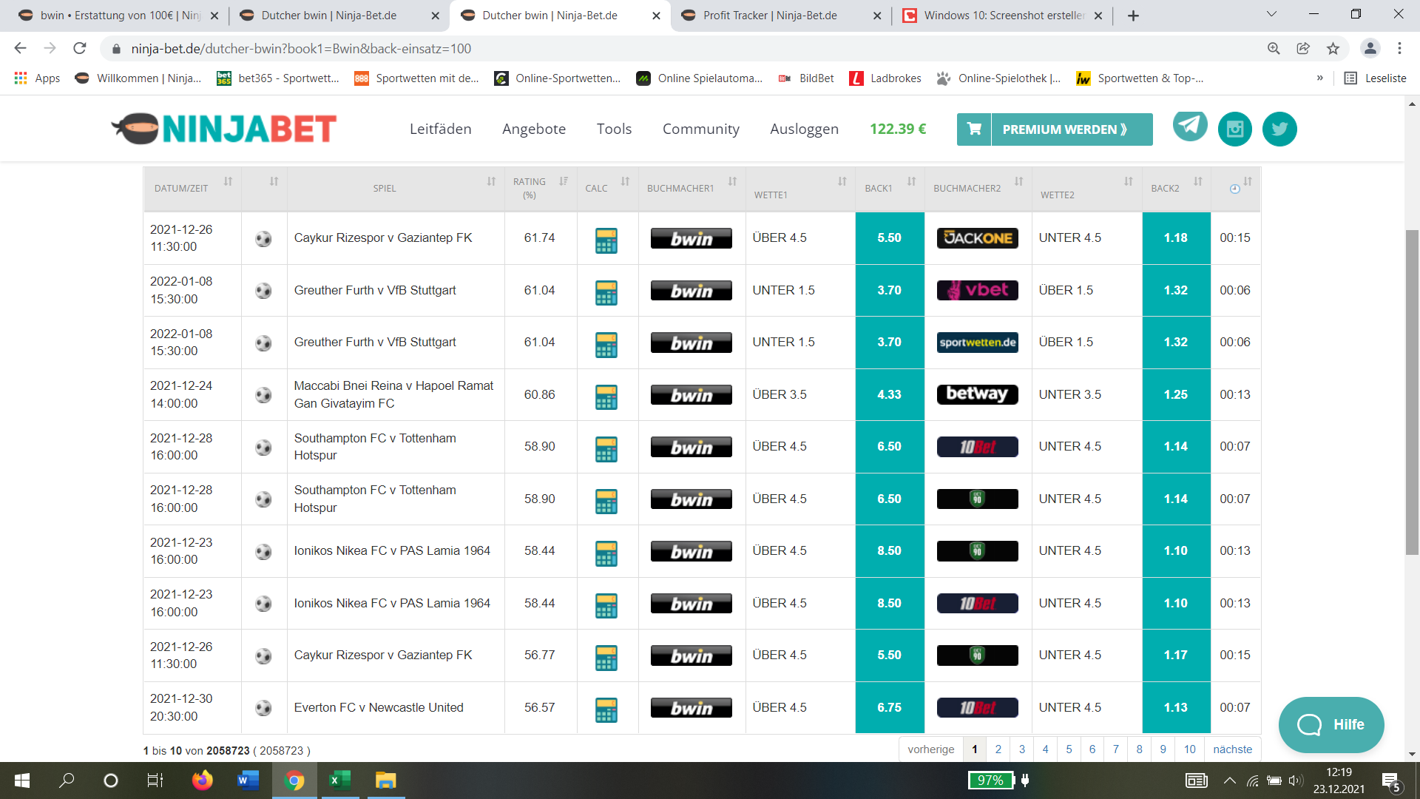Sort table by Back1 column
Image resolution: width=1420 pixels, height=799 pixels.
tap(890, 189)
